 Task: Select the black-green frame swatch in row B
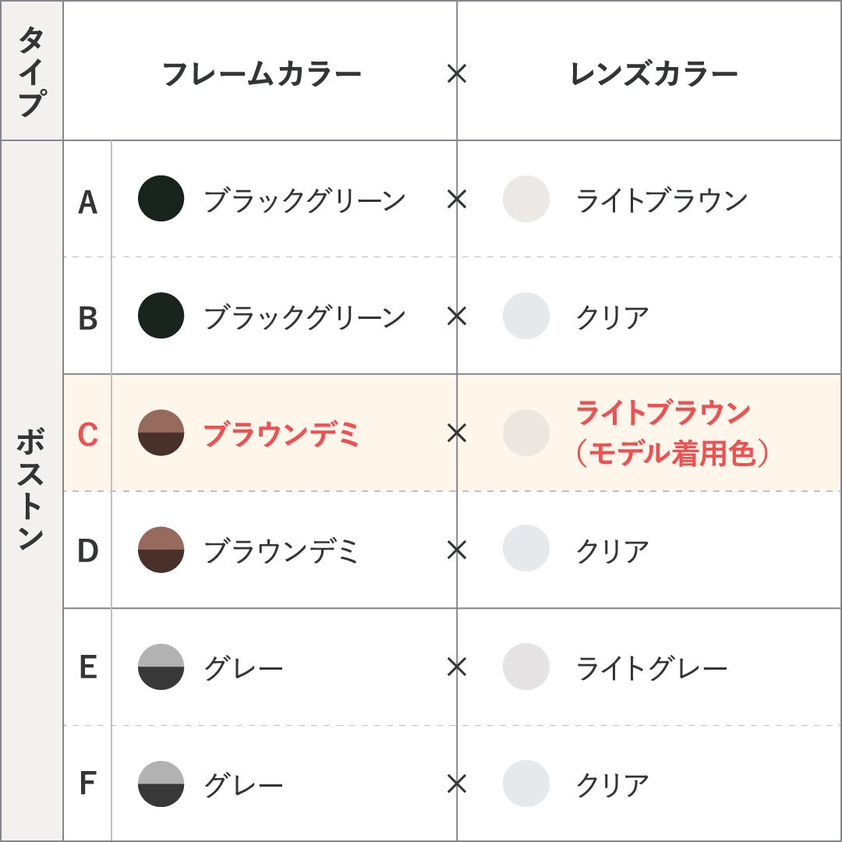(x=161, y=315)
